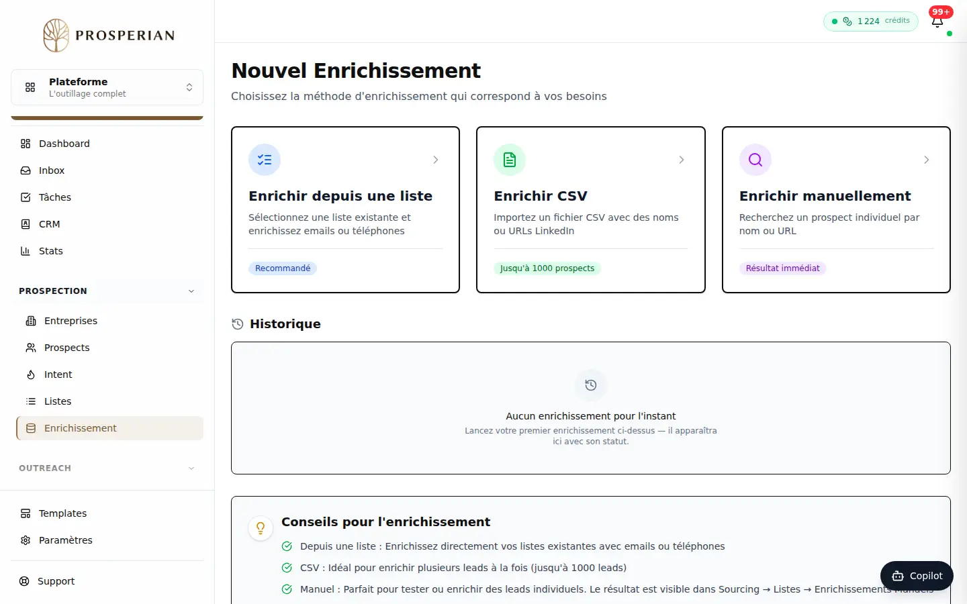Open Intent in the sidebar
Screen dimensions: 967x604
(x=110, y=374)
